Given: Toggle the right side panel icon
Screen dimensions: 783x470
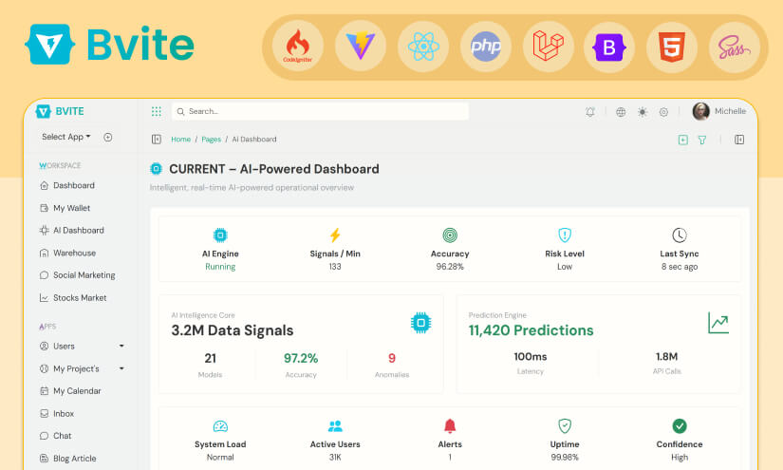Looking at the screenshot, I should 739,140.
